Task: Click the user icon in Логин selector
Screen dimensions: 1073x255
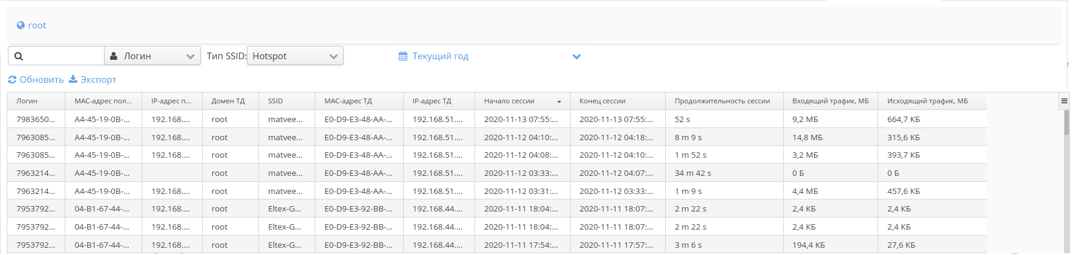Action: [x=114, y=56]
